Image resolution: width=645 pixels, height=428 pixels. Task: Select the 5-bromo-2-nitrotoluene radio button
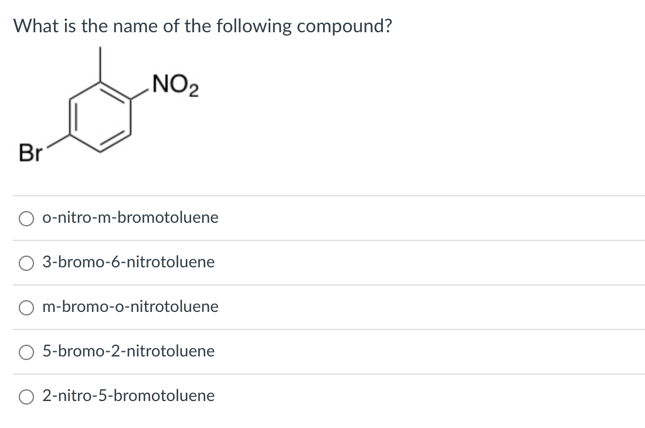click(26, 352)
